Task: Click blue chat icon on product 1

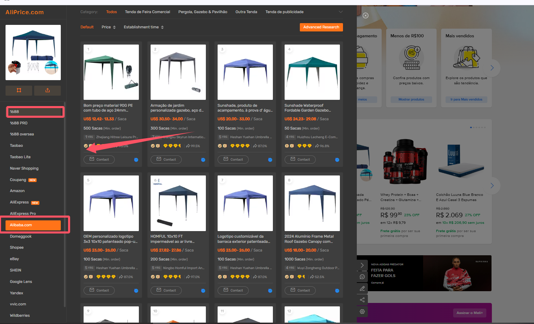Action: pos(136,160)
